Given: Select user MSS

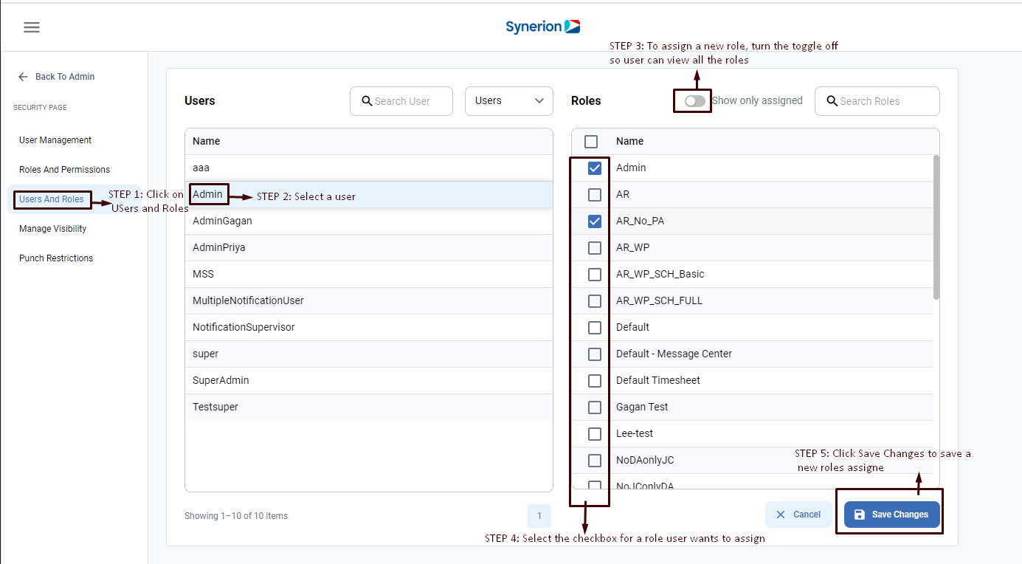Looking at the screenshot, I should click(x=369, y=275).
